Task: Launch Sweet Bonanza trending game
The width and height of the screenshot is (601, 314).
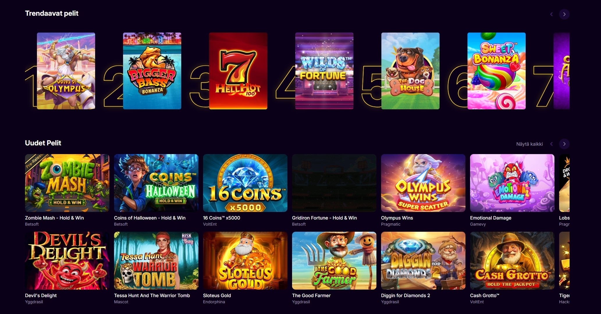Action: point(497,71)
